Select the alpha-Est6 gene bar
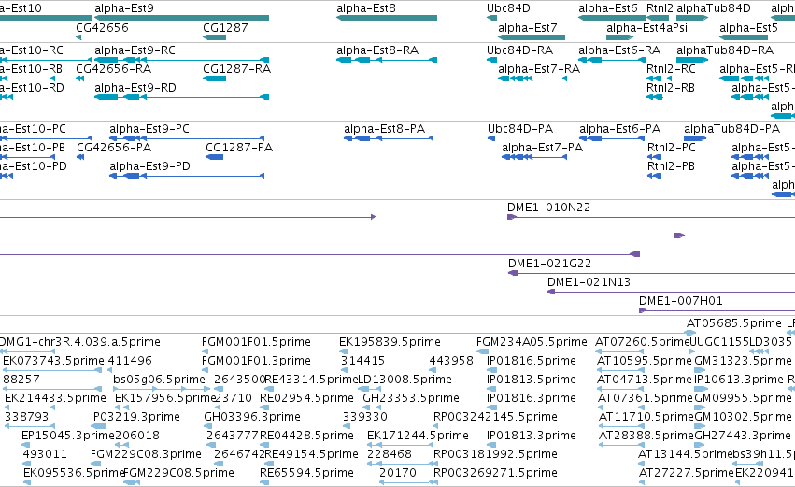The image size is (795, 487). pos(612,18)
